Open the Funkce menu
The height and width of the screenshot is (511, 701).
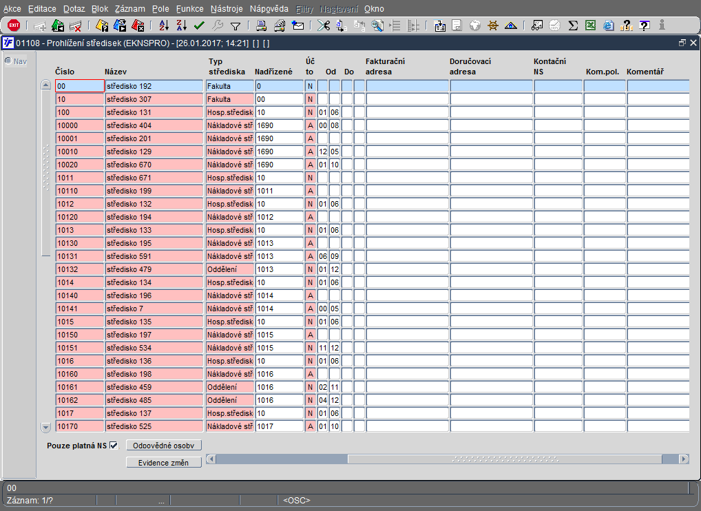click(x=189, y=8)
